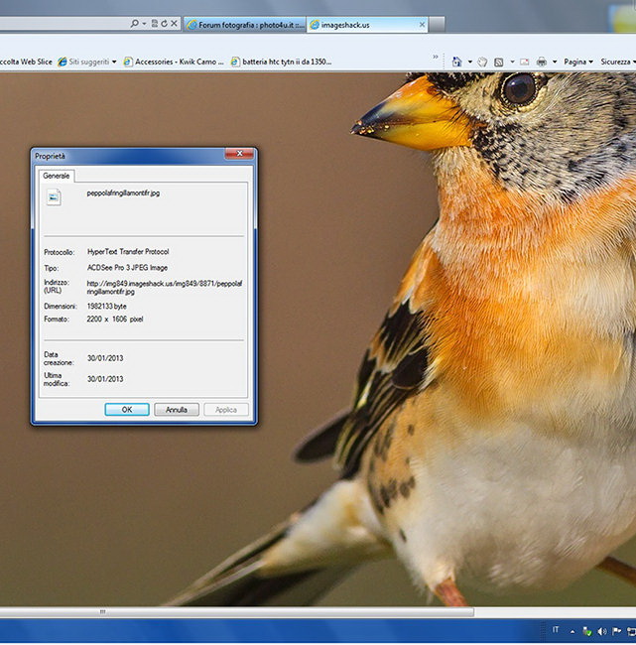Switch to Forum fotografia photo4u.it tab
636x645 pixels.
(245, 25)
